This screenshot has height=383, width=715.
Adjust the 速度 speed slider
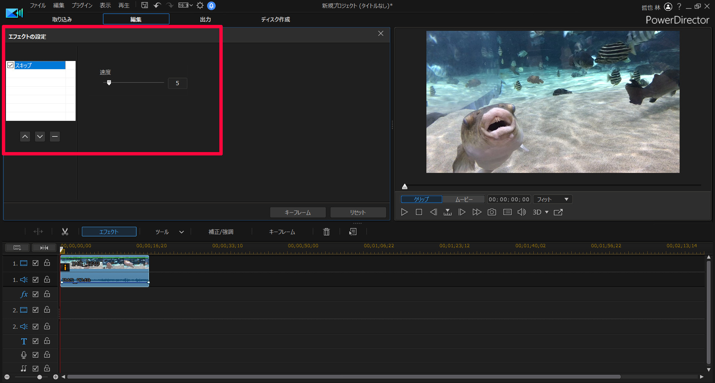[x=109, y=83]
